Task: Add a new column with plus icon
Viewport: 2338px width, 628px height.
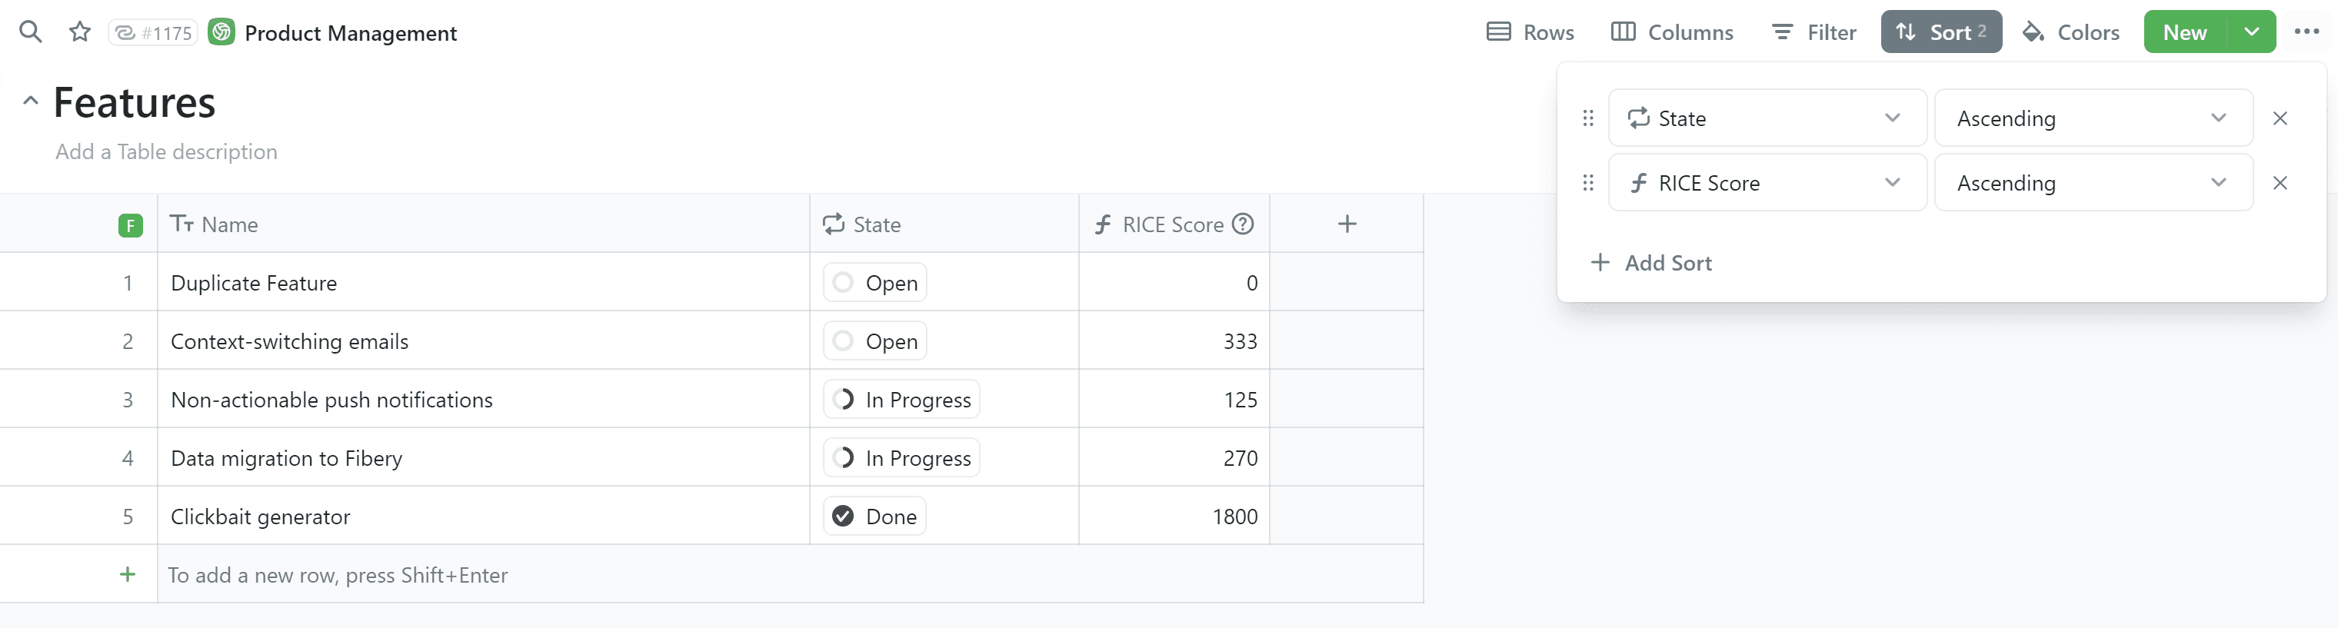Action: coord(1347,223)
